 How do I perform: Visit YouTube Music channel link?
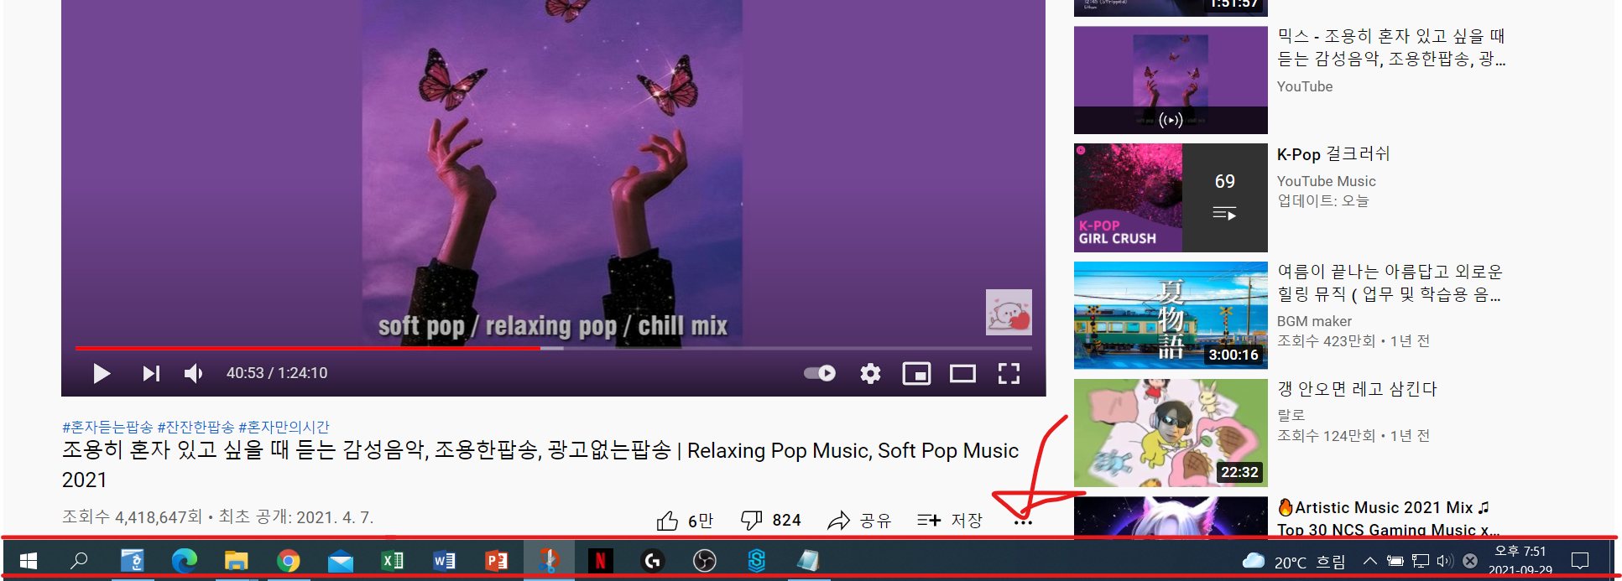pyautogui.click(x=1326, y=181)
